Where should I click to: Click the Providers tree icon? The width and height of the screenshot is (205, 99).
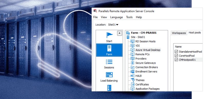132,59
